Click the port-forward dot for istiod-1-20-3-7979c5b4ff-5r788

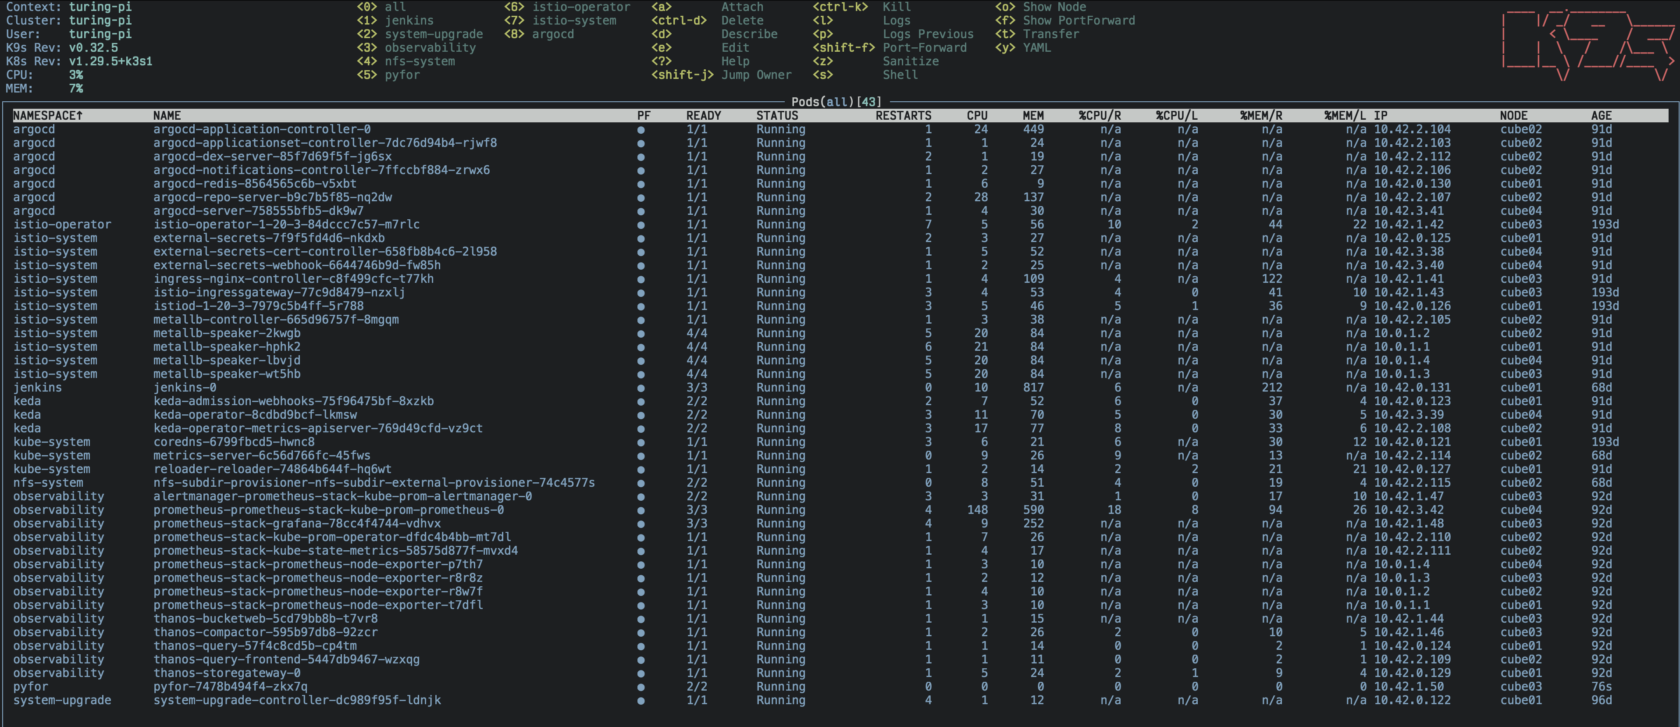click(x=641, y=306)
